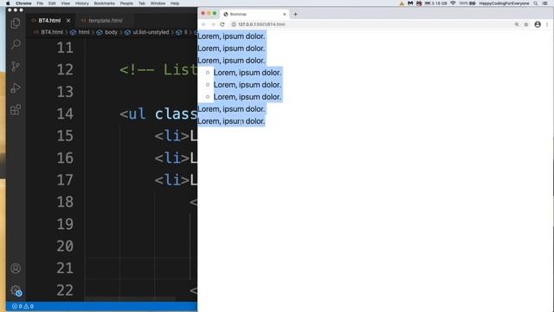Viewport: 554px width, 312px height.
Task: Open the Accounts menu in activity bar
Action: click(16, 269)
